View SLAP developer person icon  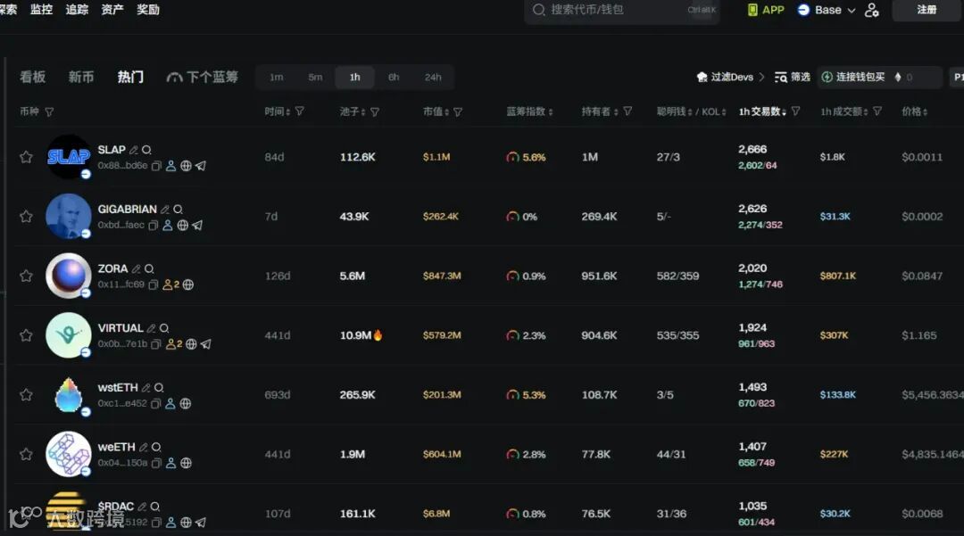(x=170, y=166)
